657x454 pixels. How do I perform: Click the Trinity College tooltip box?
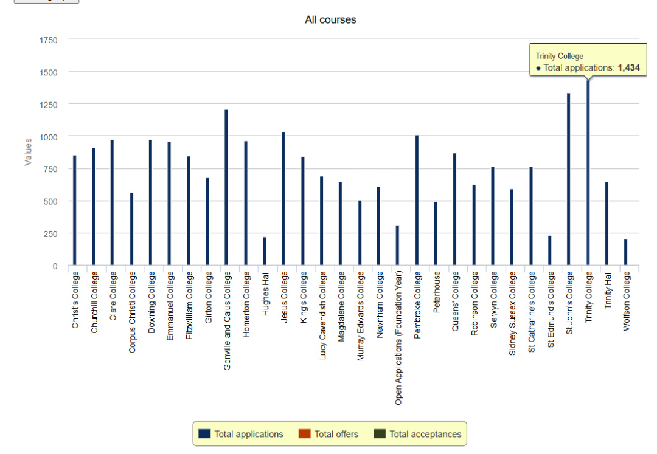coord(588,60)
